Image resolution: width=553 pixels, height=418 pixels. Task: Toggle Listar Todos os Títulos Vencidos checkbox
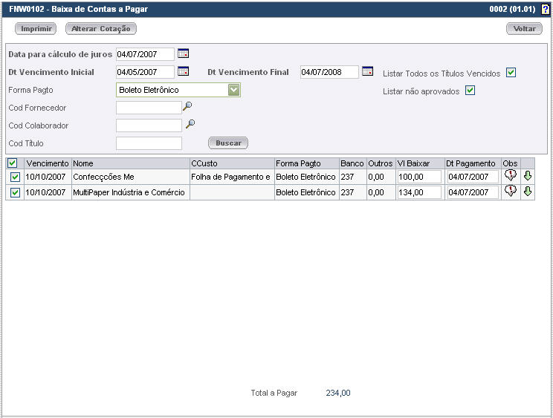pos(511,73)
